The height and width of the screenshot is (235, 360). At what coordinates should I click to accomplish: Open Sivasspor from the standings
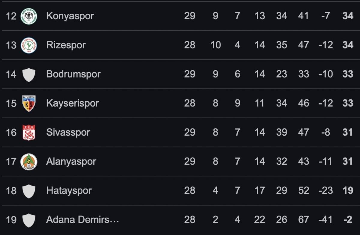pyautogui.click(x=68, y=132)
